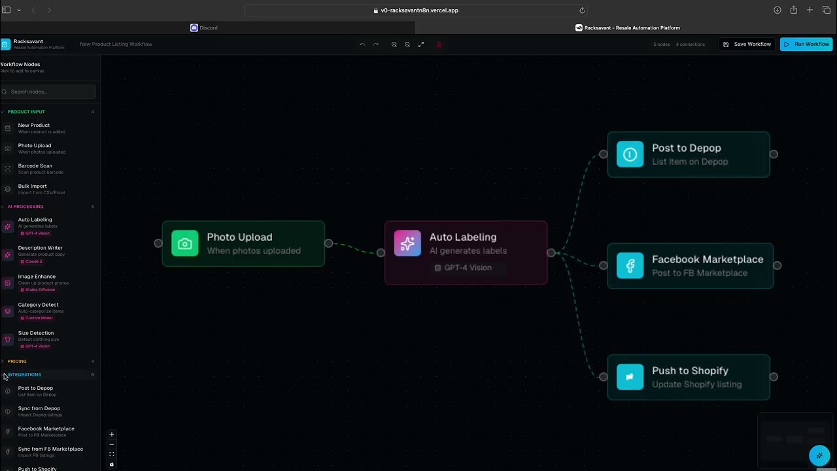Image resolution: width=837 pixels, height=471 pixels.
Task: Open the browser sidebar dropdown arrow
Action: tap(18, 10)
